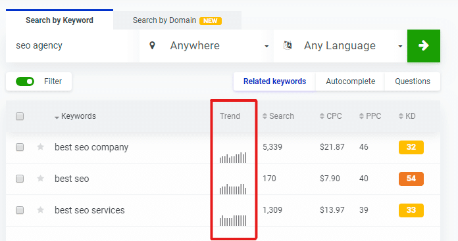Open the 'best seo company' keyword
This screenshot has height=241, width=458.
[x=91, y=147]
